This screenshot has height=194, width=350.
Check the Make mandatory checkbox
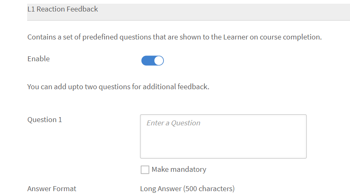click(145, 170)
